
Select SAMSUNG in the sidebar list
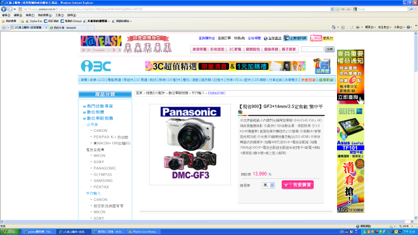[x=103, y=181]
